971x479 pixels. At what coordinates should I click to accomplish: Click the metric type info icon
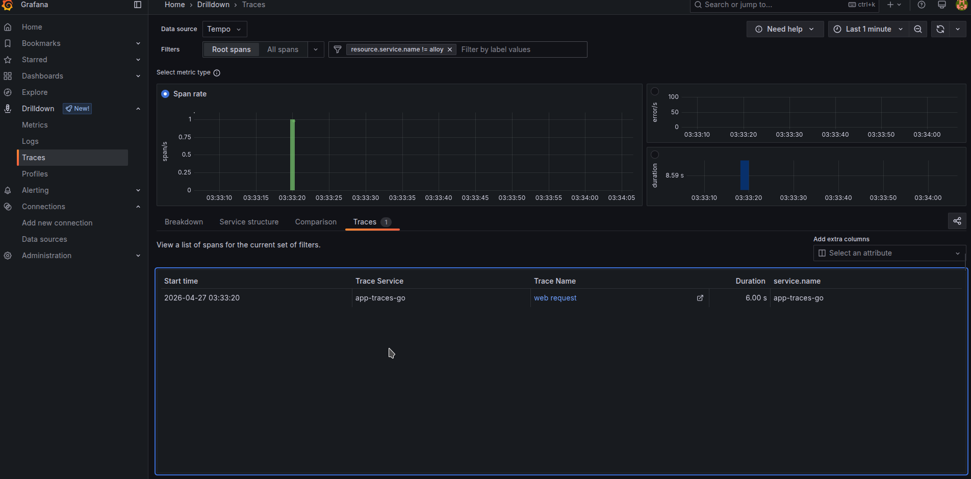(x=217, y=73)
